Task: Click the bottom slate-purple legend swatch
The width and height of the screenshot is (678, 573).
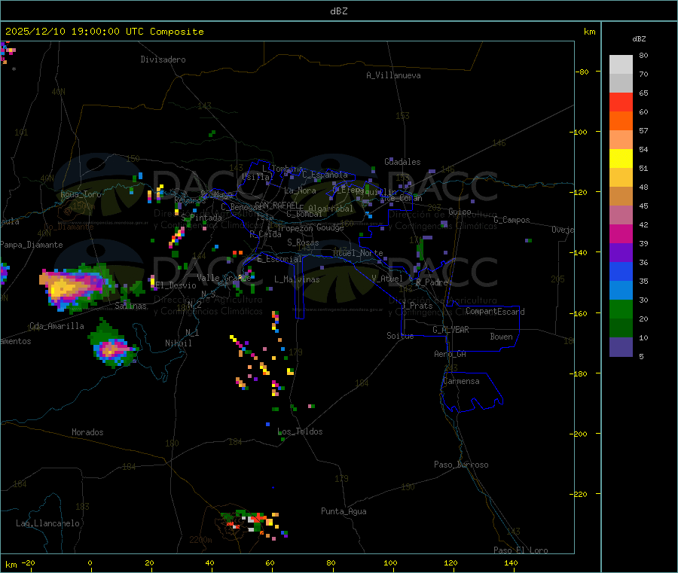Action: 621,346
